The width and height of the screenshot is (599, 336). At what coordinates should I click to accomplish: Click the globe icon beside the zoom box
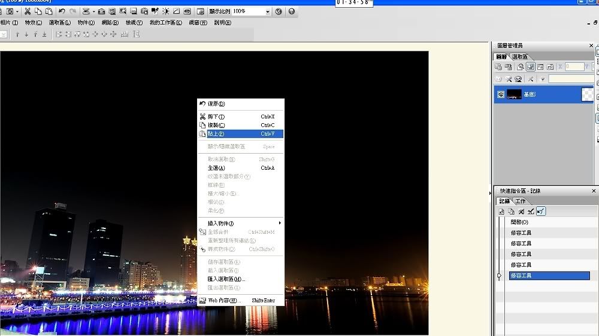pyautogui.click(x=279, y=11)
